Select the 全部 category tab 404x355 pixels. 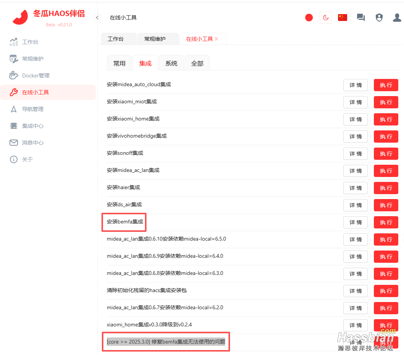click(197, 63)
